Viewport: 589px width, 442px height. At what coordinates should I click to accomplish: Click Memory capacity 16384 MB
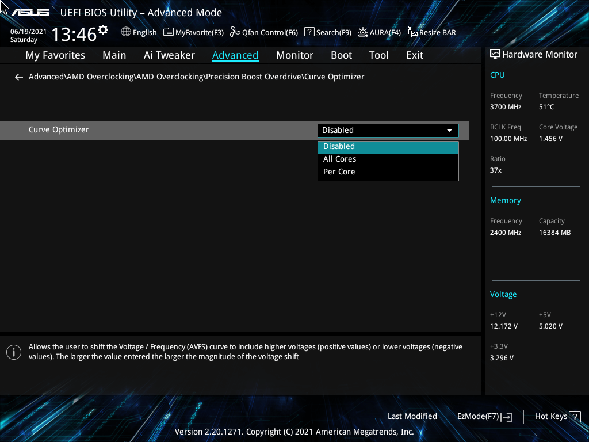[554, 233]
